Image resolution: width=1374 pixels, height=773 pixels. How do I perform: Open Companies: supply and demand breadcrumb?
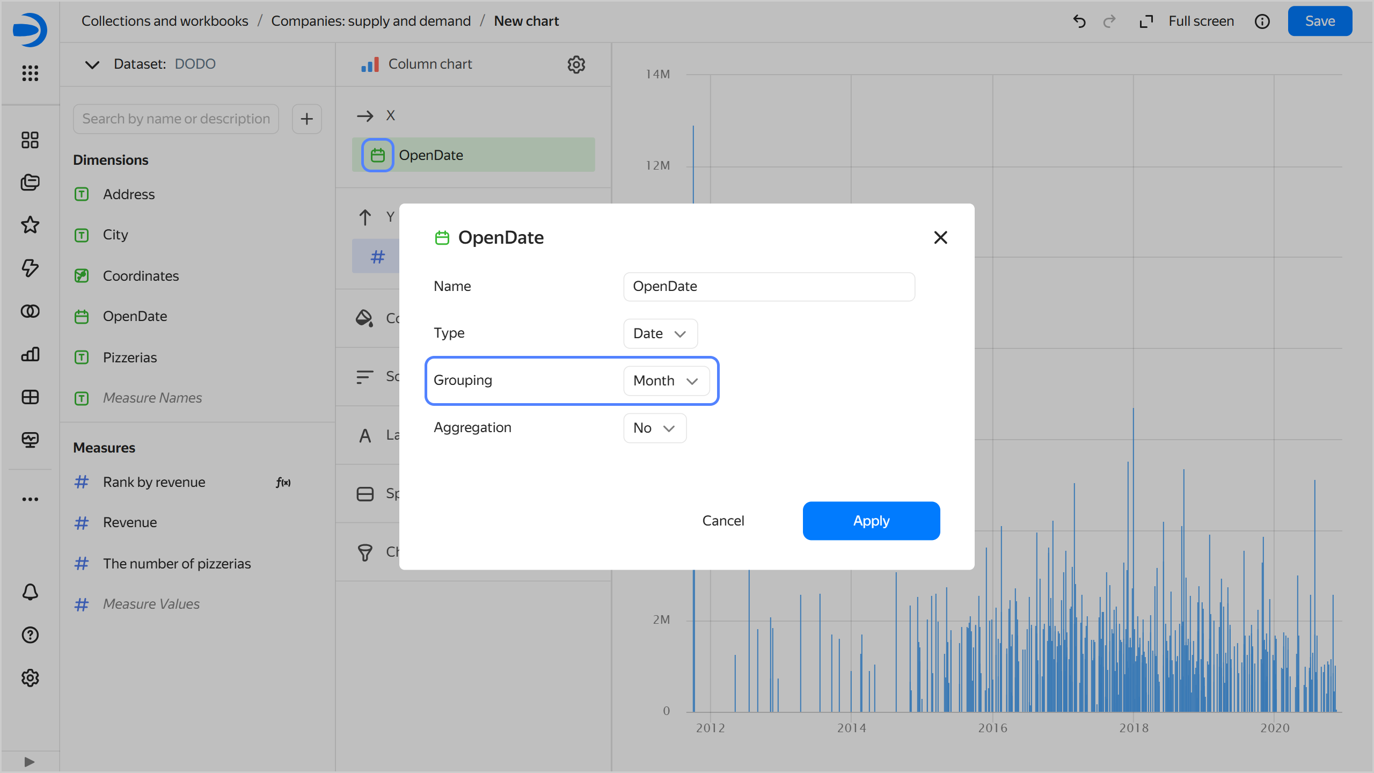click(x=370, y=21)
